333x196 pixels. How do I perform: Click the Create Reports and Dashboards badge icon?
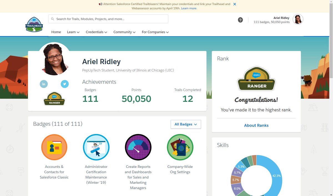pyautogui.click(x=138, y=147)
